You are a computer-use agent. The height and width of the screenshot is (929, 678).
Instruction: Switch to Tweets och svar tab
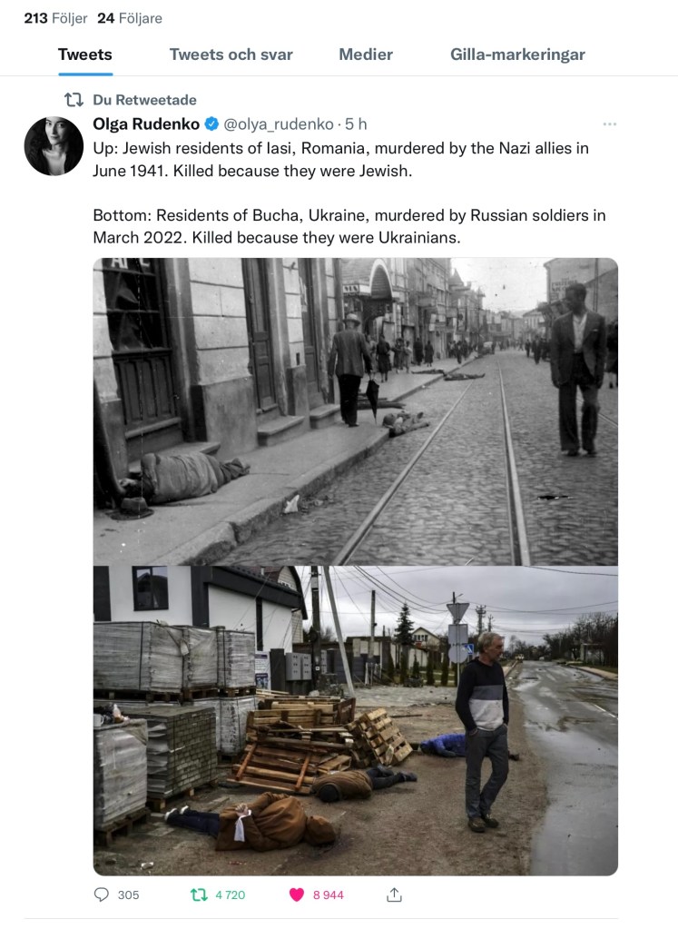click(x=231, y=54)
